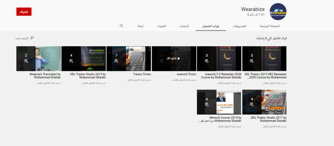Image resolution: width=334 pixels, height=146 pixels.
Task: Open the القنوات channels tab
Action: (x=162, y=26)
